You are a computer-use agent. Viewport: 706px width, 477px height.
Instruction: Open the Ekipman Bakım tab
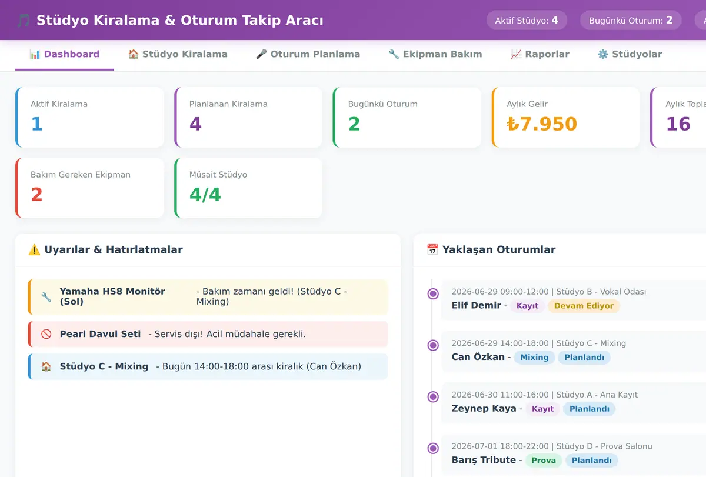point(435,55)
